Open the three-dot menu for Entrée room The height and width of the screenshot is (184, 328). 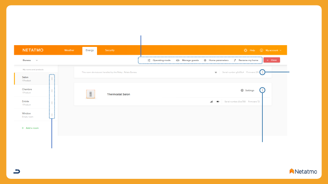pos(52,103)
